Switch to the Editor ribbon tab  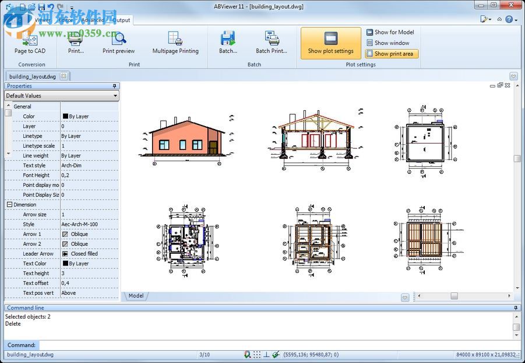point(66,19)
